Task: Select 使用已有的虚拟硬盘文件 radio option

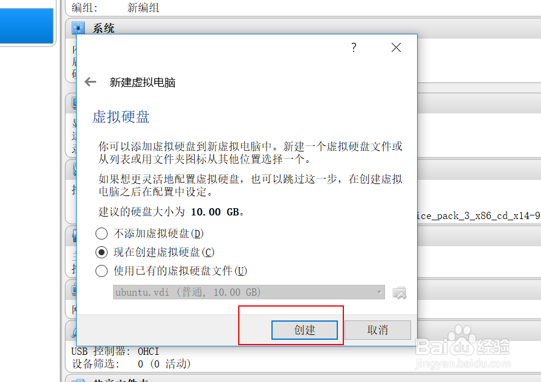Action: pyautogui.click(x=102, y=271)
